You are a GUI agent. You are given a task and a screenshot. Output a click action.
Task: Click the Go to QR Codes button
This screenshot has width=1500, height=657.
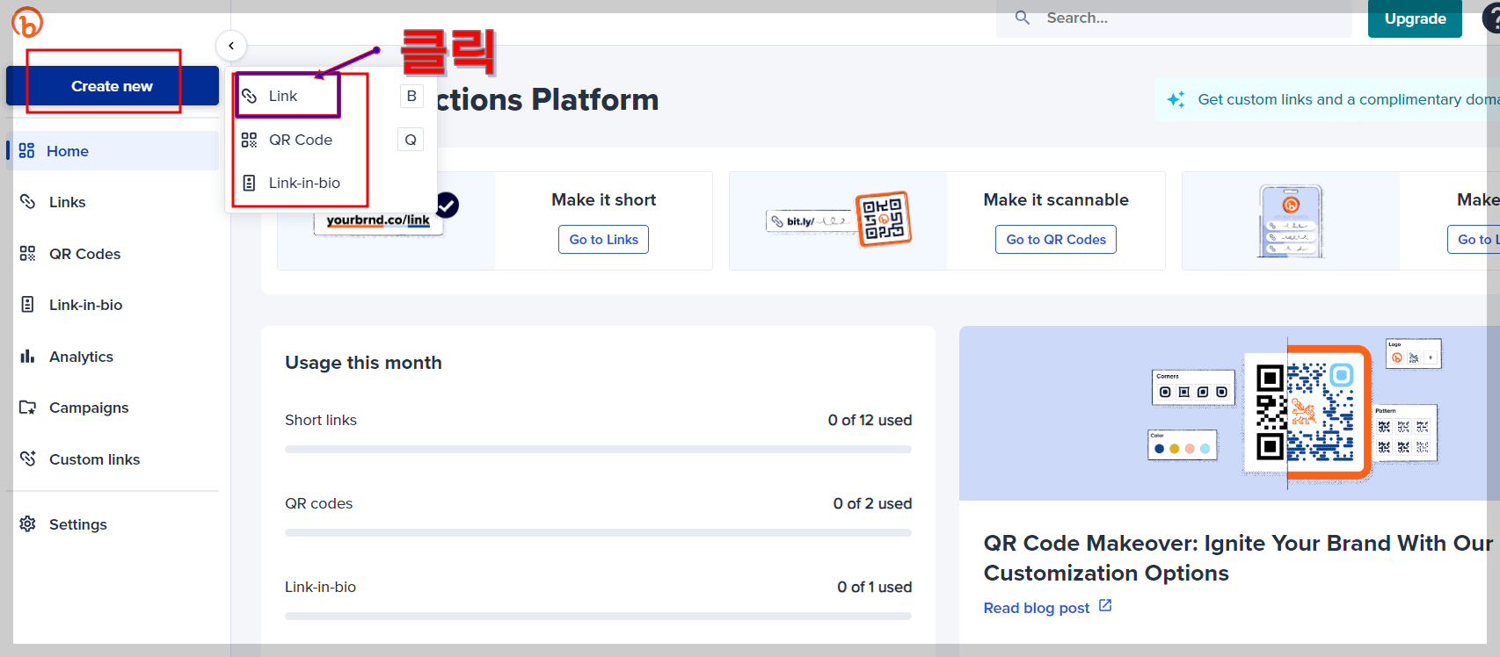click(x=1056, y=240)
